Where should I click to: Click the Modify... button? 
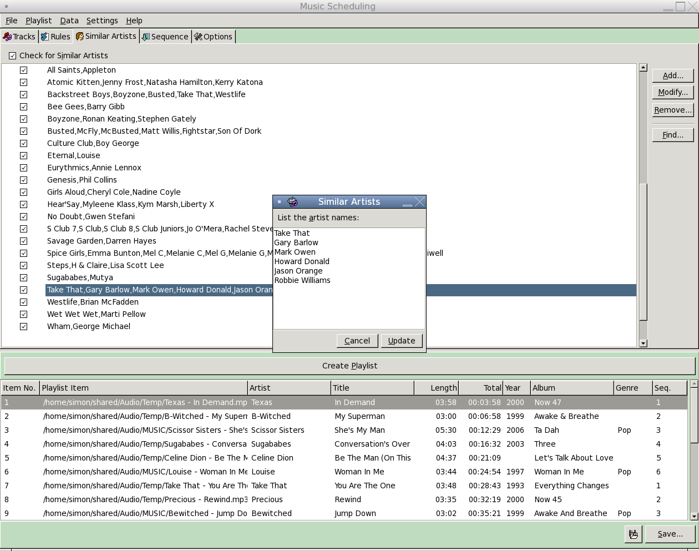[673, 92]
